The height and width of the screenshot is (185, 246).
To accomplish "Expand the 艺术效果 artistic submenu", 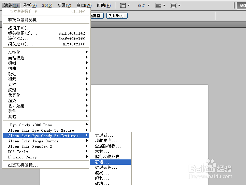I will pyautogui.click(x=46, y=106).
